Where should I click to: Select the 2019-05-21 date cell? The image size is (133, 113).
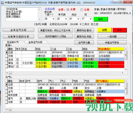click(66, 84)
